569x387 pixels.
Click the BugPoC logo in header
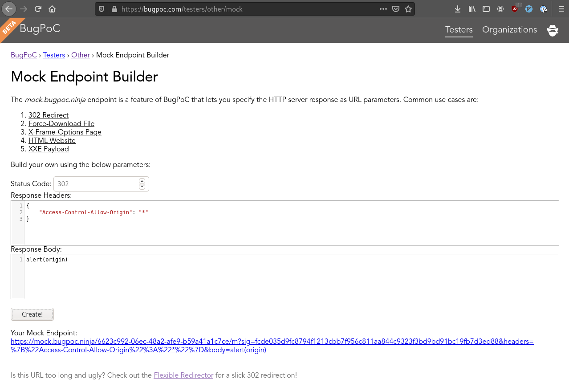(40, 29)
